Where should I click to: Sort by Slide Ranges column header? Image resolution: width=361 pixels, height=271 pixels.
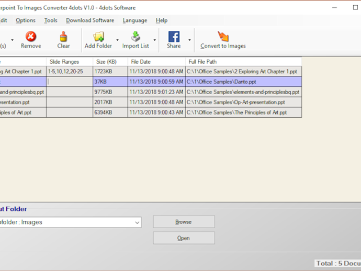(x=70, y=62)
